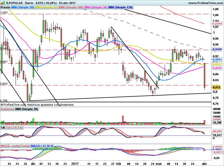The height and width of the screenshot is (166, 224).
Task: Select the Precio indicator label
Action: coord(5,7)
